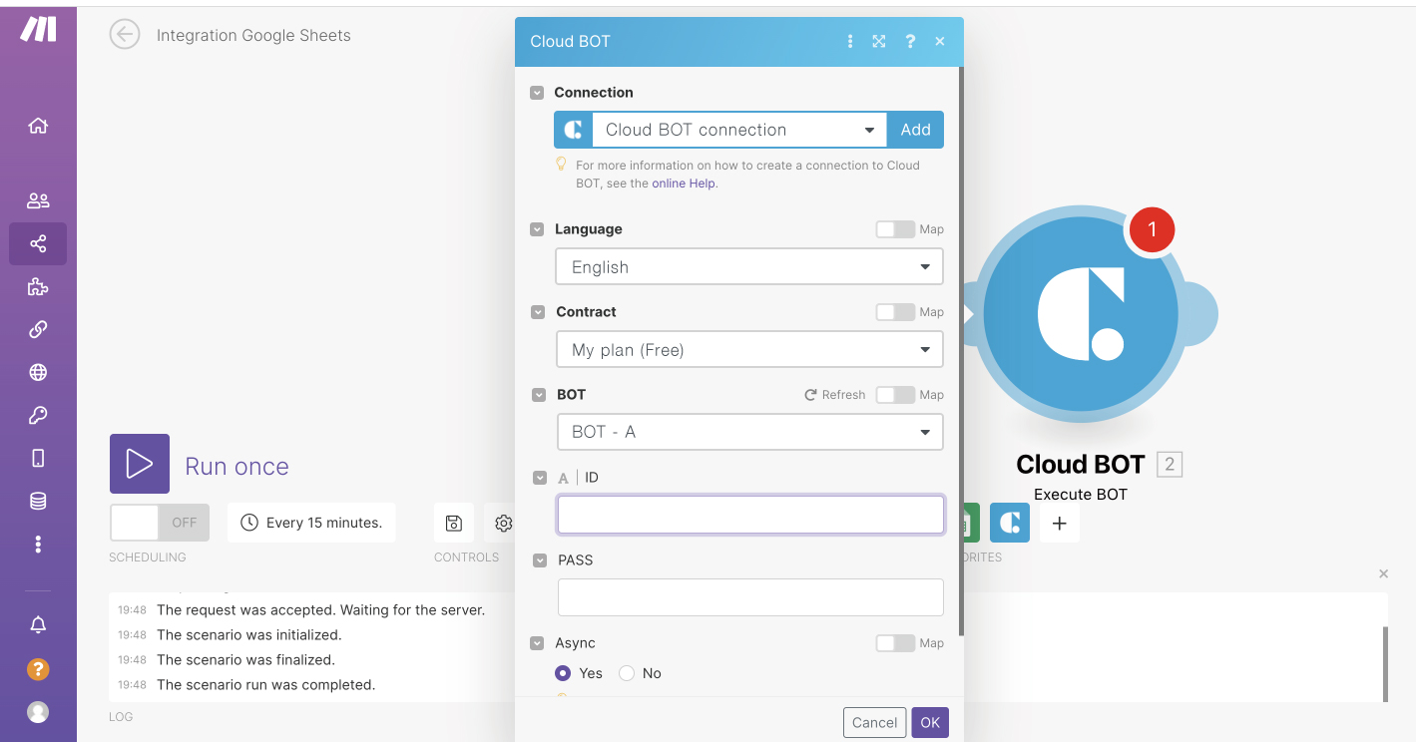Screen dimensions: 1416x742
Task: Collapse the ID field chevron
Action: [540, 478]
